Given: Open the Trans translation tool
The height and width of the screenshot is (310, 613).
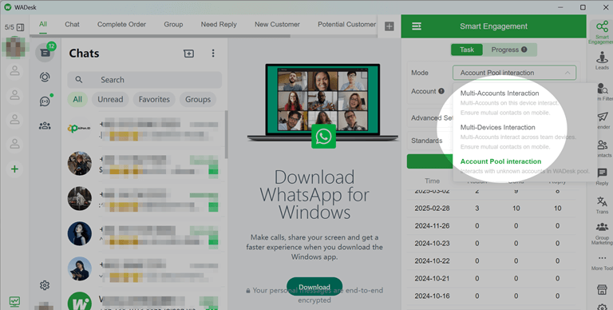Looking at the screenshot, I should (x=602, y=205).
